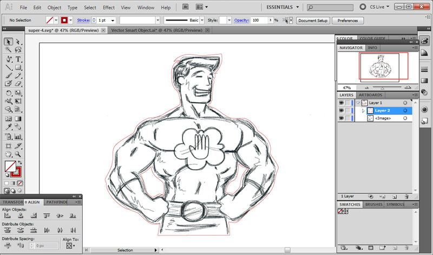
Task: Choose the Direct Selection tool
Action: [18, 42]
